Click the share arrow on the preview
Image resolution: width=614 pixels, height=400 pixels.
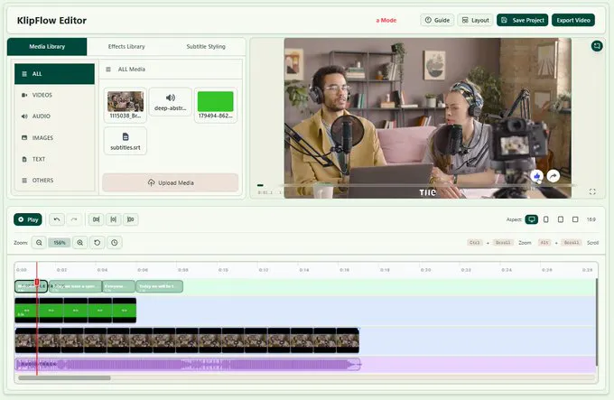[x=554, y=176]
